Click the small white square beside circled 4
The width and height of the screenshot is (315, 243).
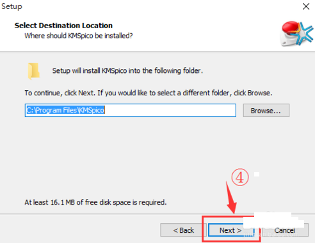tap(257, 175)
